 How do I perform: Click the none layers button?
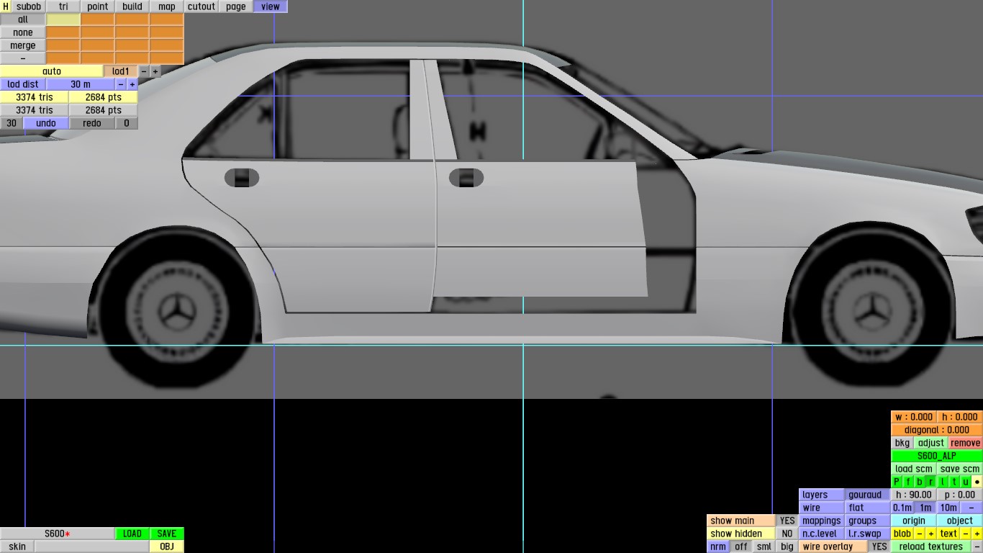[x=23, y=32]
